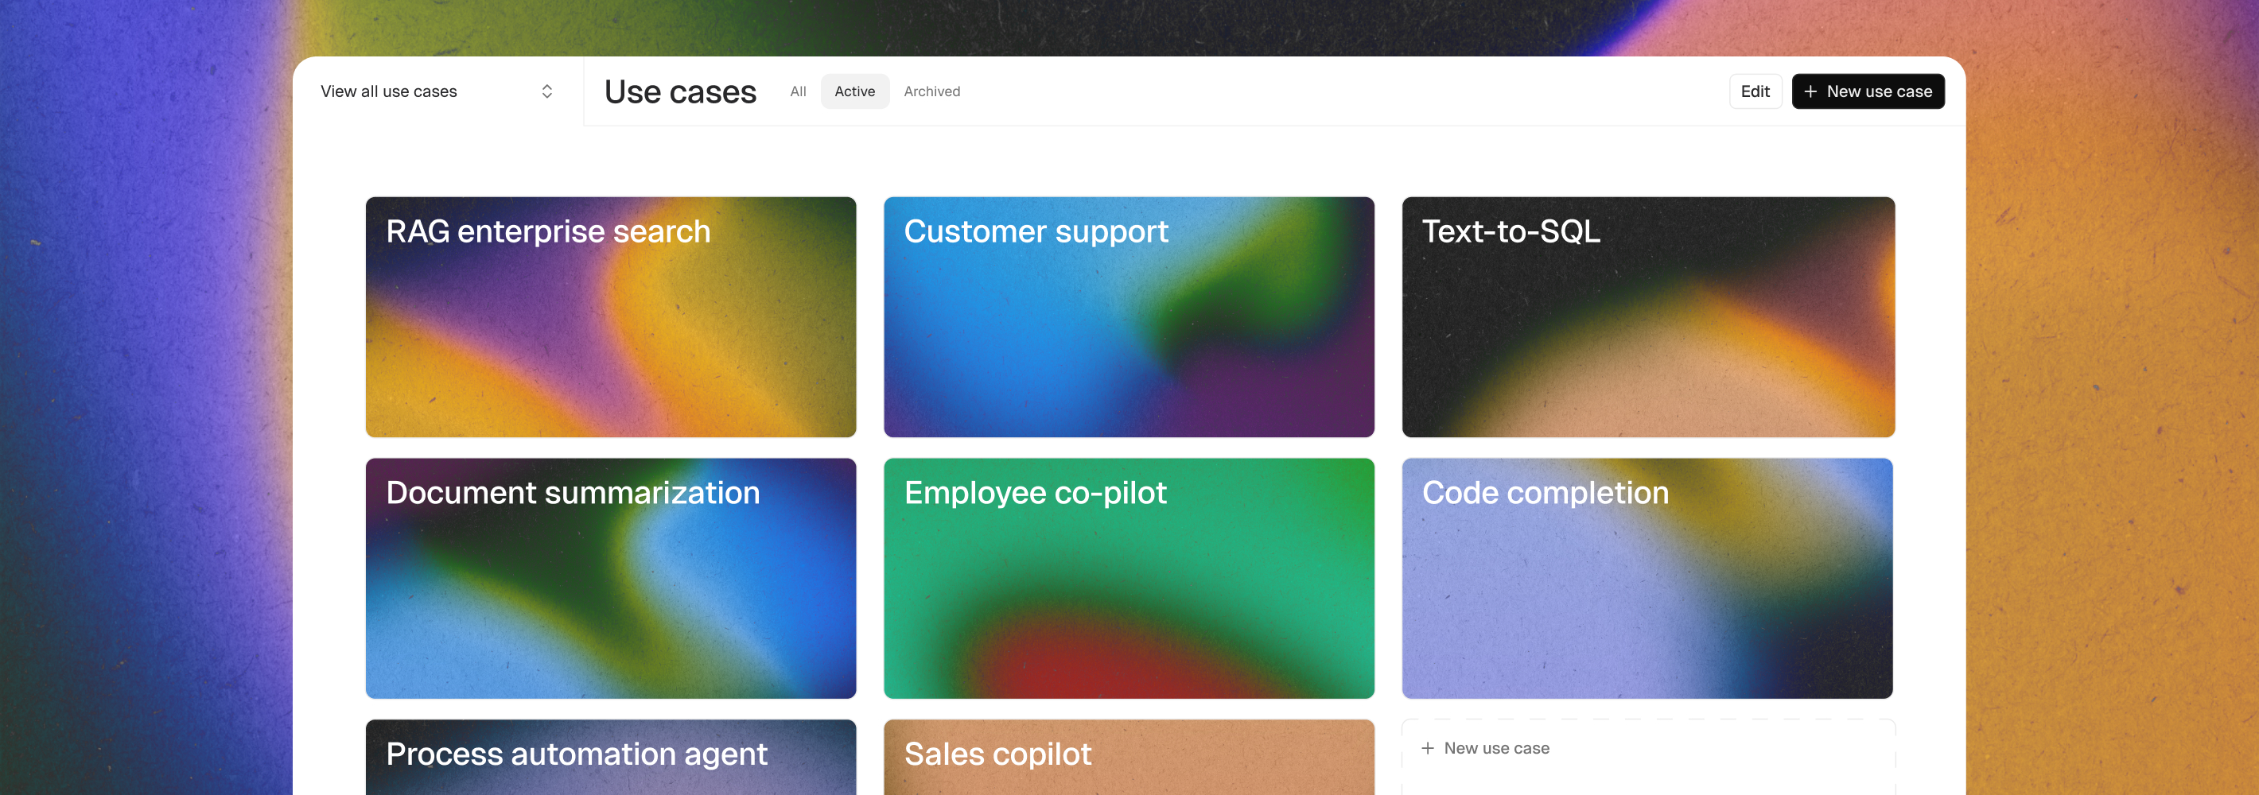Click the Edit button
This screenshot has height=795, width=2259.
click(x=1755, y=91)
